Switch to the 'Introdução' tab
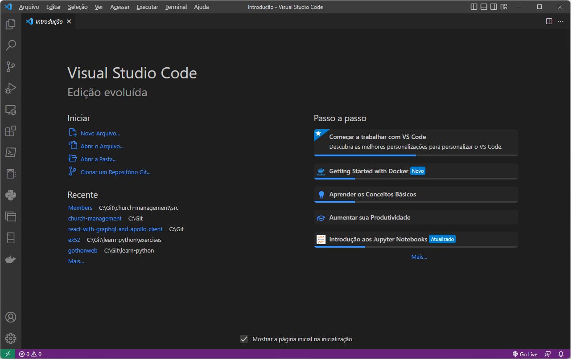 [47, 21]
